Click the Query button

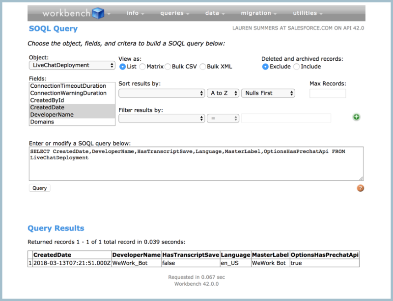tap(40, 188)
